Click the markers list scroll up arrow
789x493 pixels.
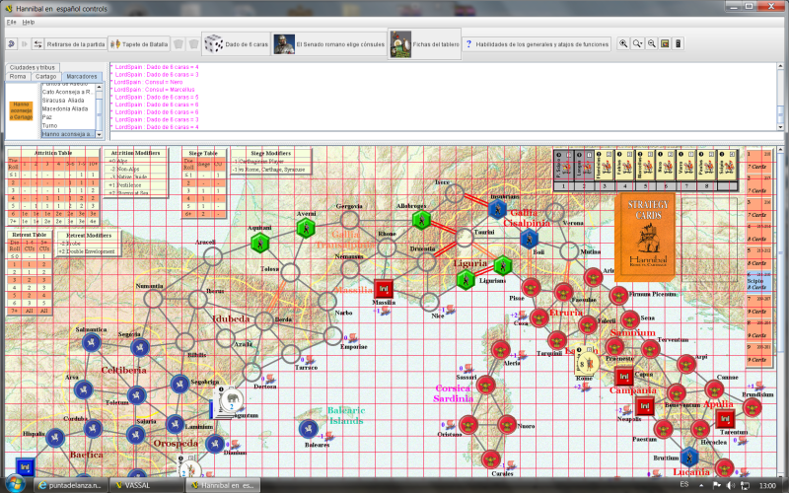pyautogui.click(x=100, y=87)
